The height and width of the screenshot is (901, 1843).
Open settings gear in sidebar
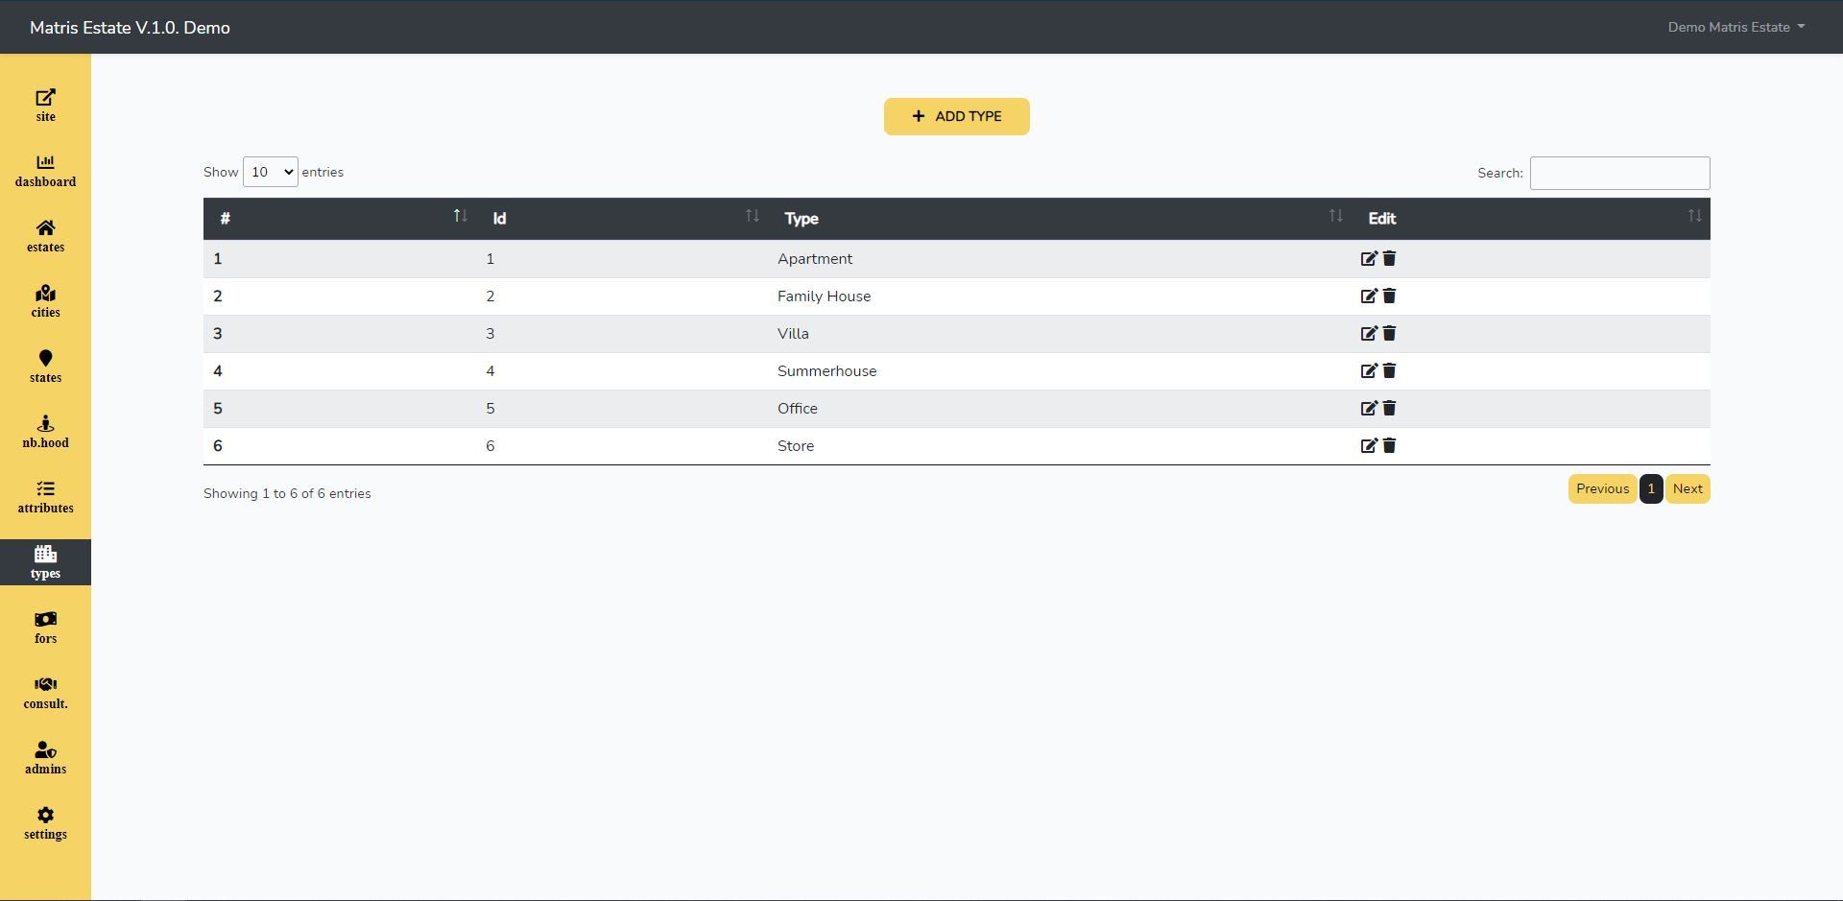45,823
